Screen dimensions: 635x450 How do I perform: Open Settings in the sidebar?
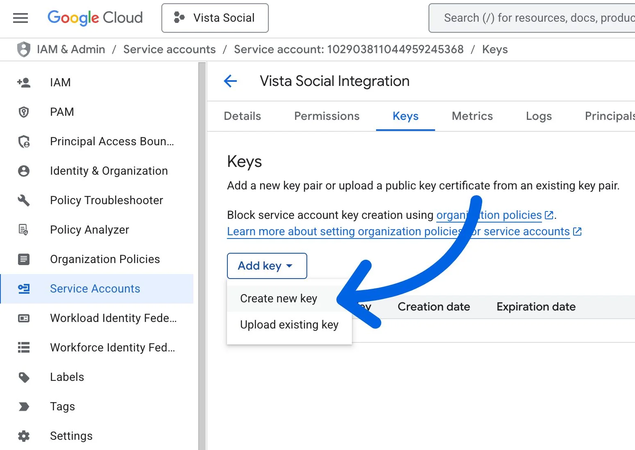point(97,436)
